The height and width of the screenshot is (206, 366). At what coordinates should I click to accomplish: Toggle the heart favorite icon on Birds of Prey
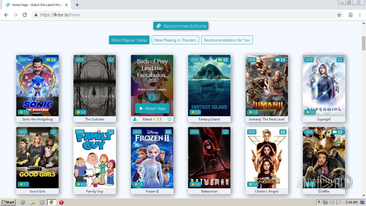[170, 119]
